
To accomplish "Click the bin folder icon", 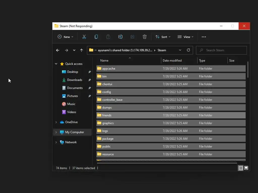I will (x=99, y=76).
